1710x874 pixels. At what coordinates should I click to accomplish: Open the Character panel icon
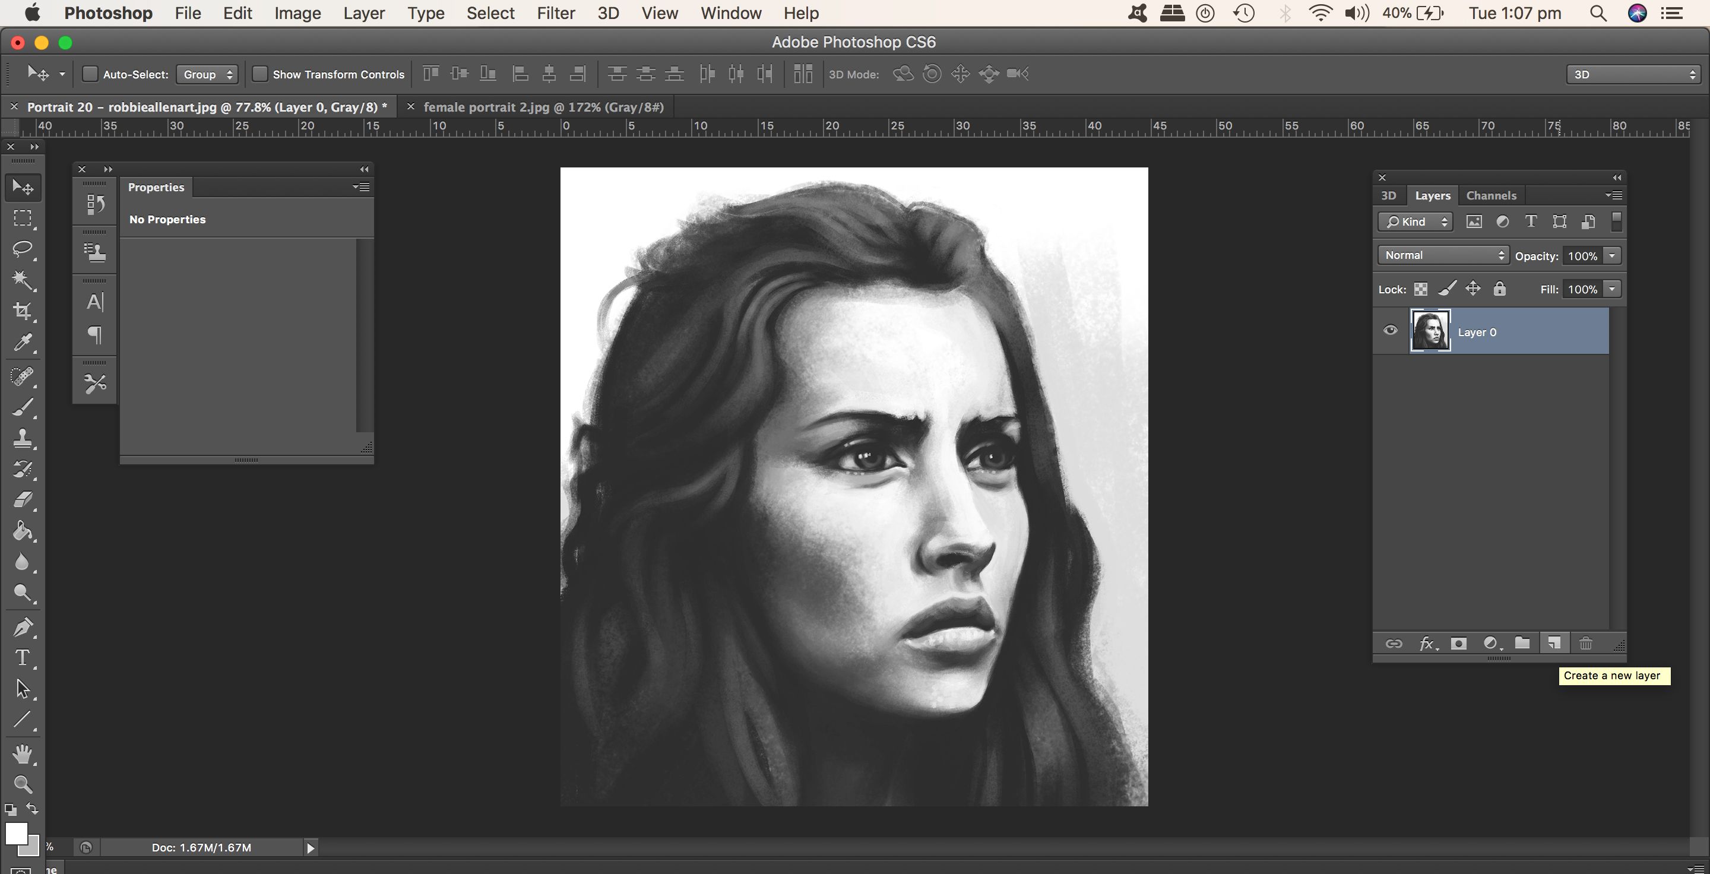[x=95, y=302]
